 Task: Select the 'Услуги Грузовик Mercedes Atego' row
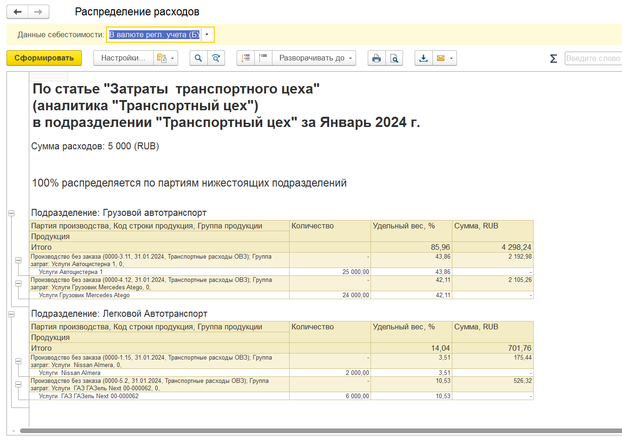281,295
